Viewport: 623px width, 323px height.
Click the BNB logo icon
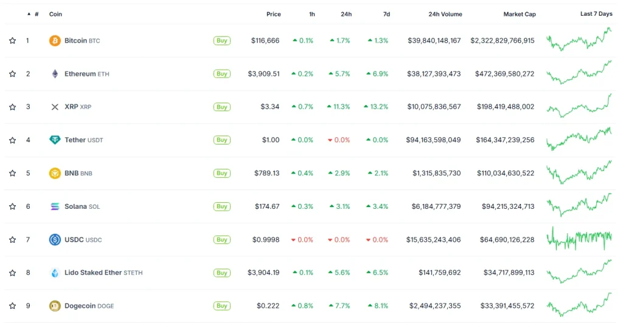(55, 173)
